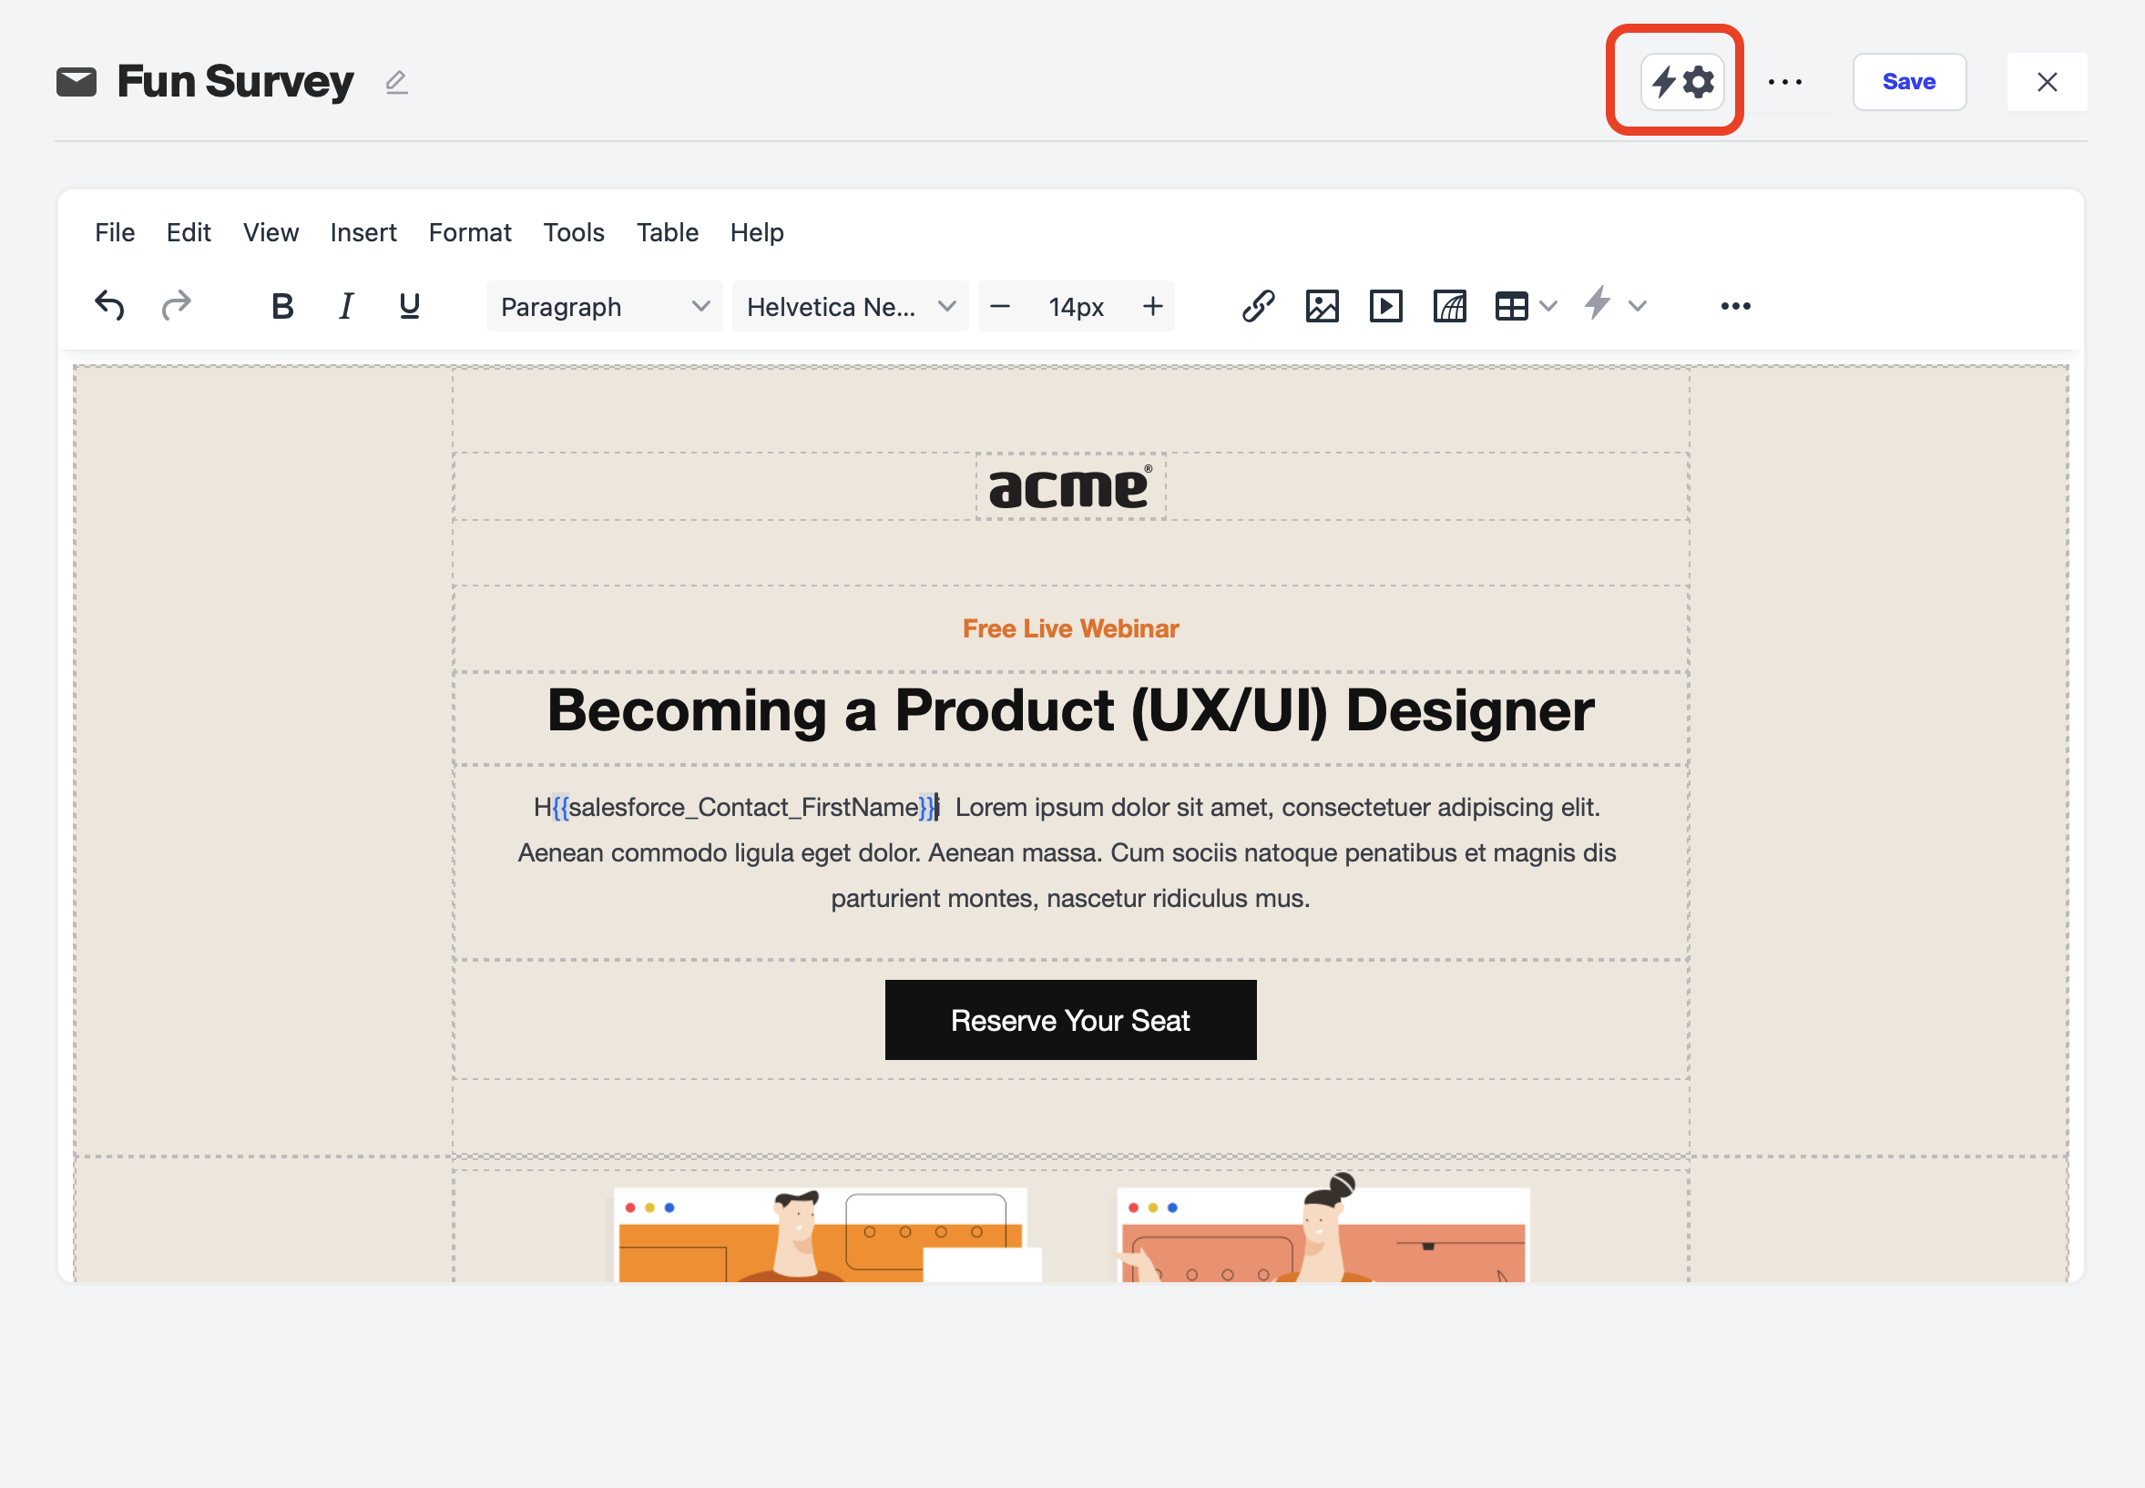Image resolution: width=2145 pixels, height=1488 pixels.
Task: Click the acme logo image
Action: point(1069,486)
